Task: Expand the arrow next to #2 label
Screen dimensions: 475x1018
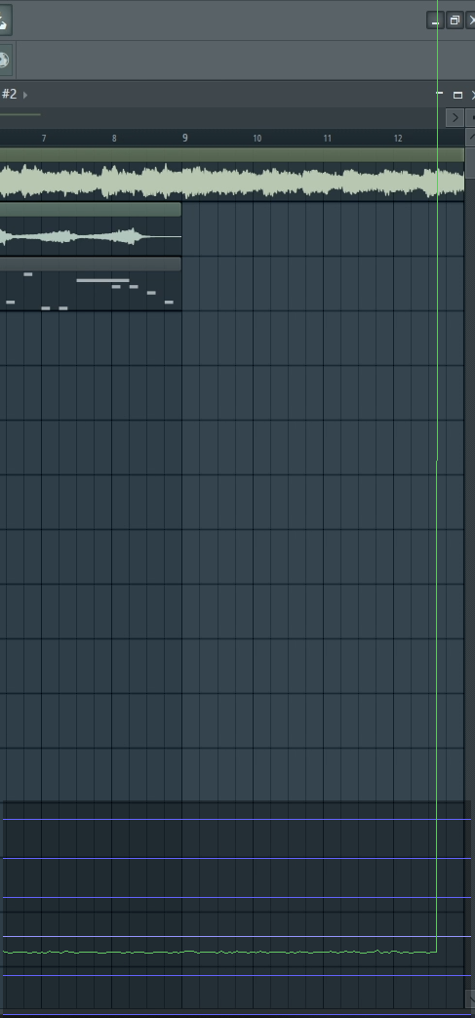Action: tap(25, 95)
